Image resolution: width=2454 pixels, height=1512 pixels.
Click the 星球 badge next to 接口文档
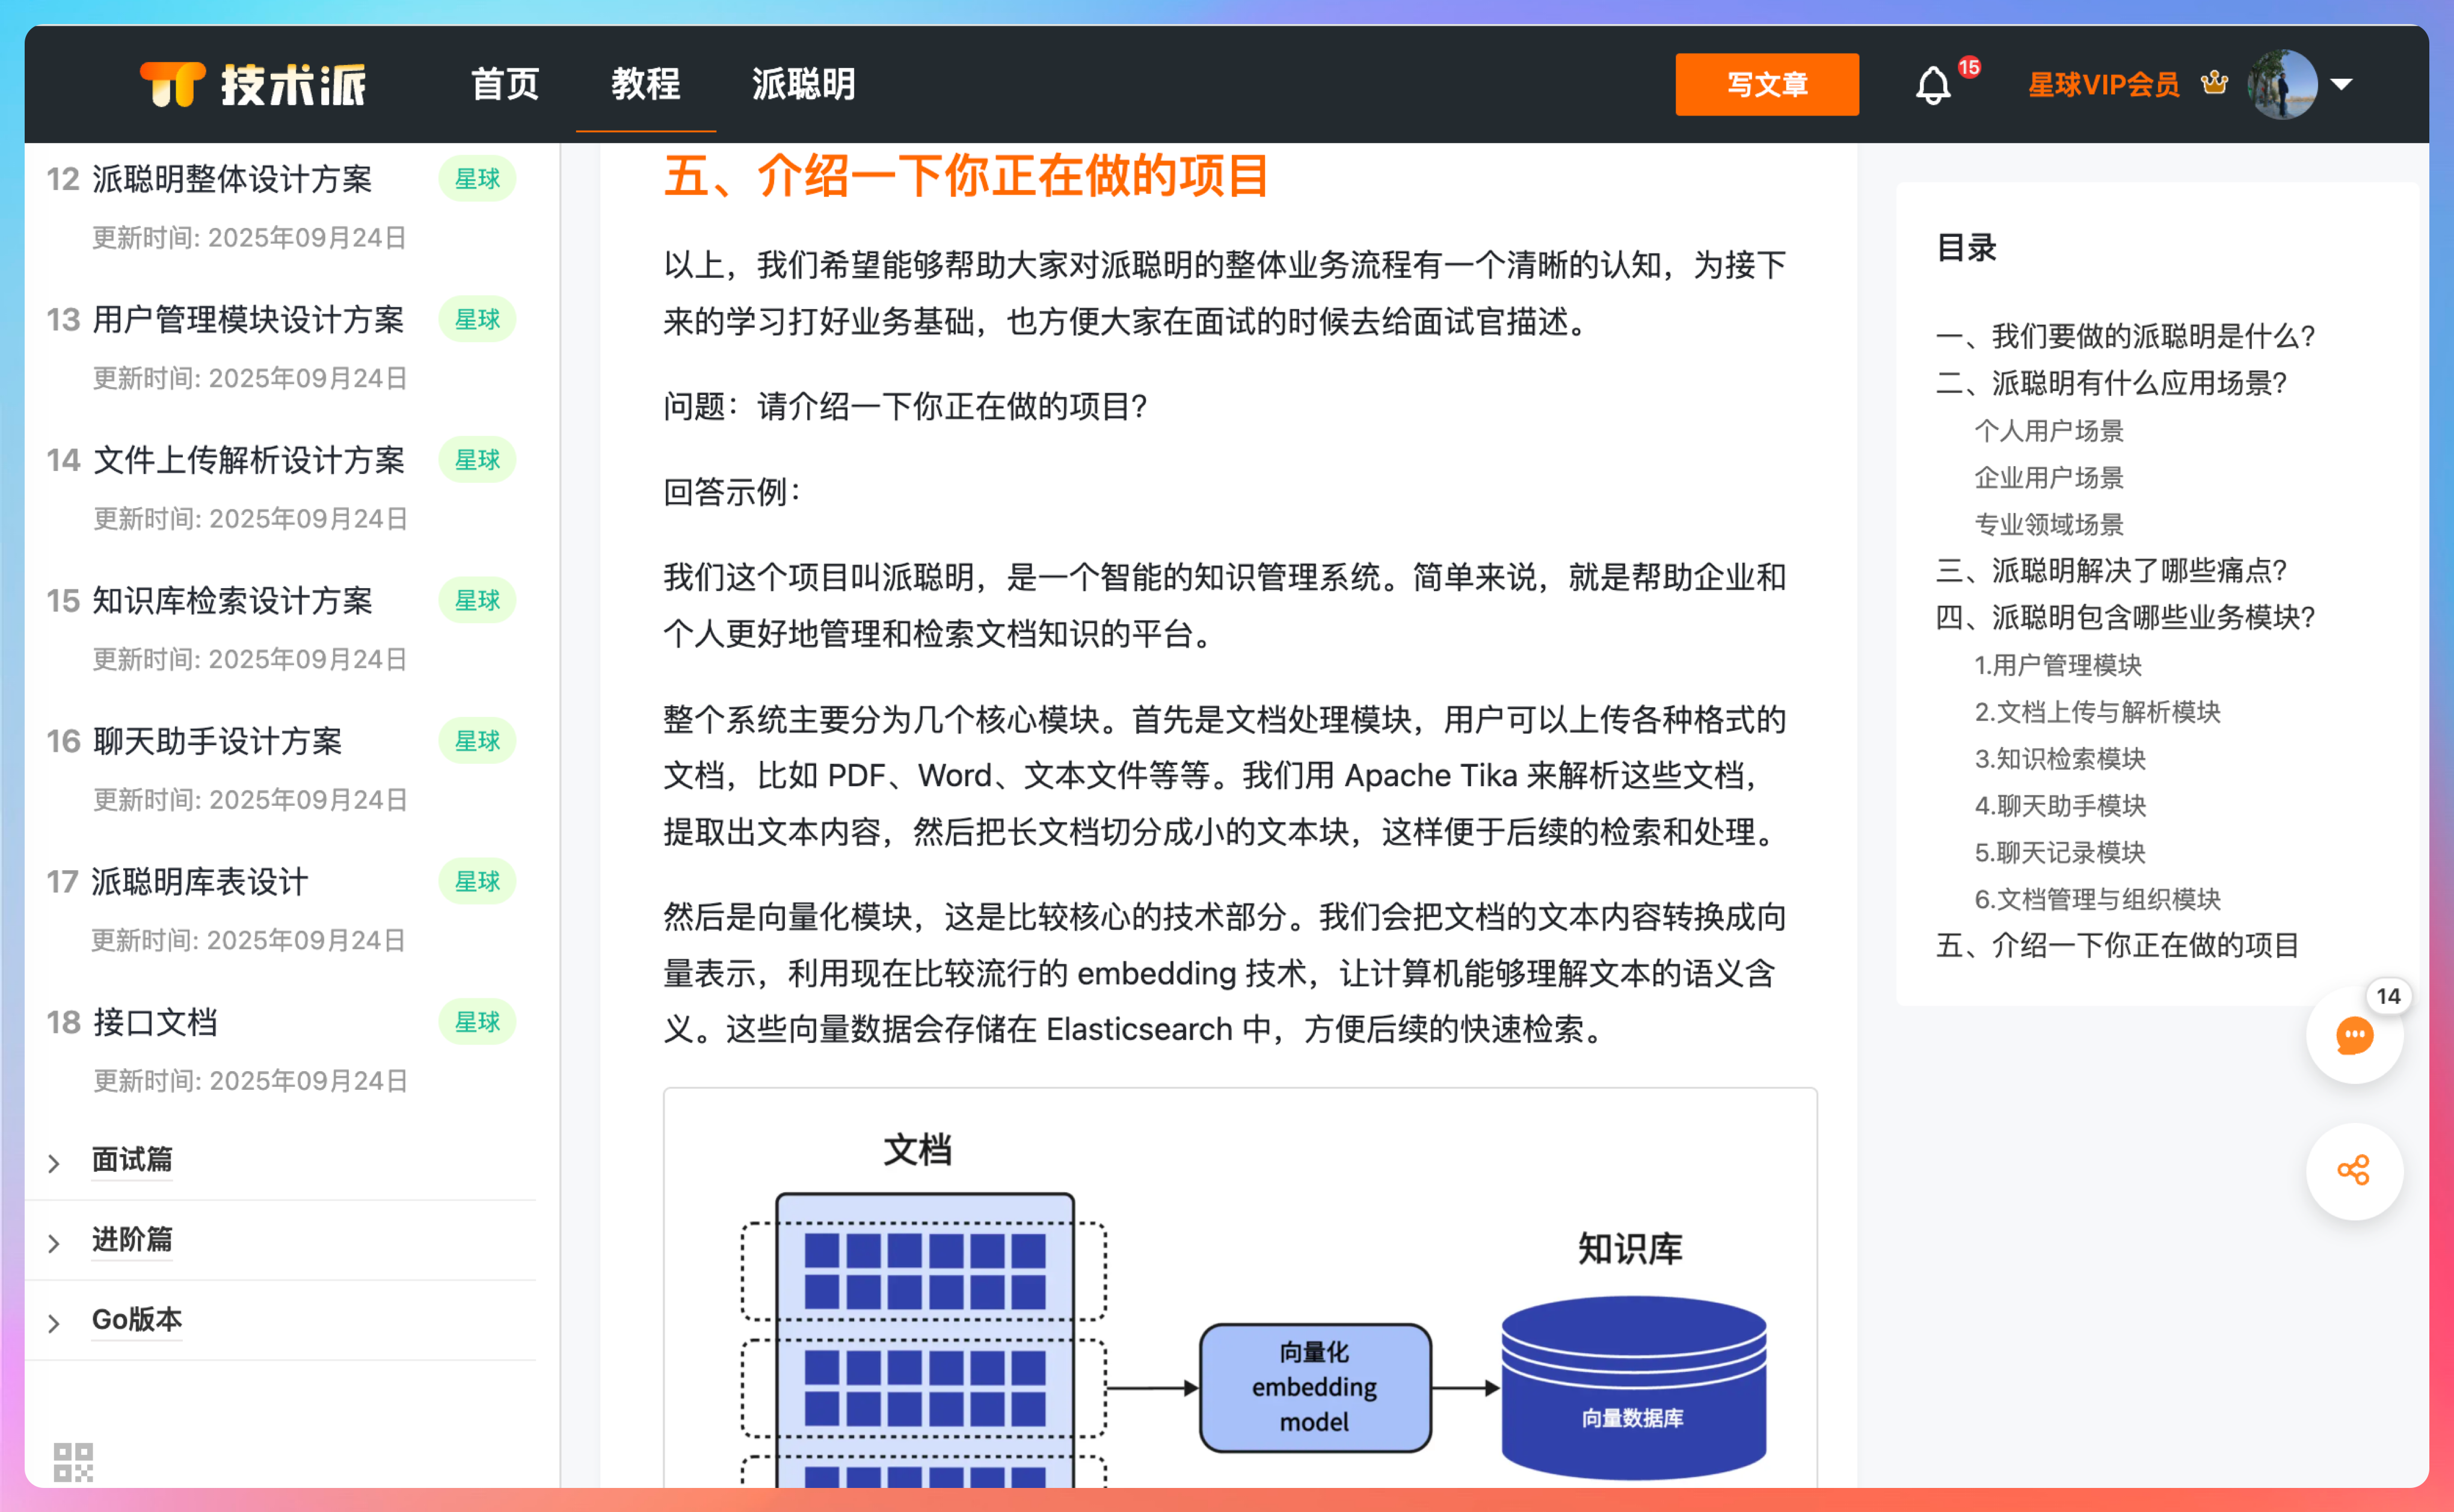click(477, 1022)
